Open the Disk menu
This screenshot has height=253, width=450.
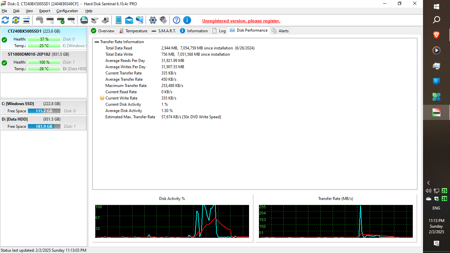16,11
